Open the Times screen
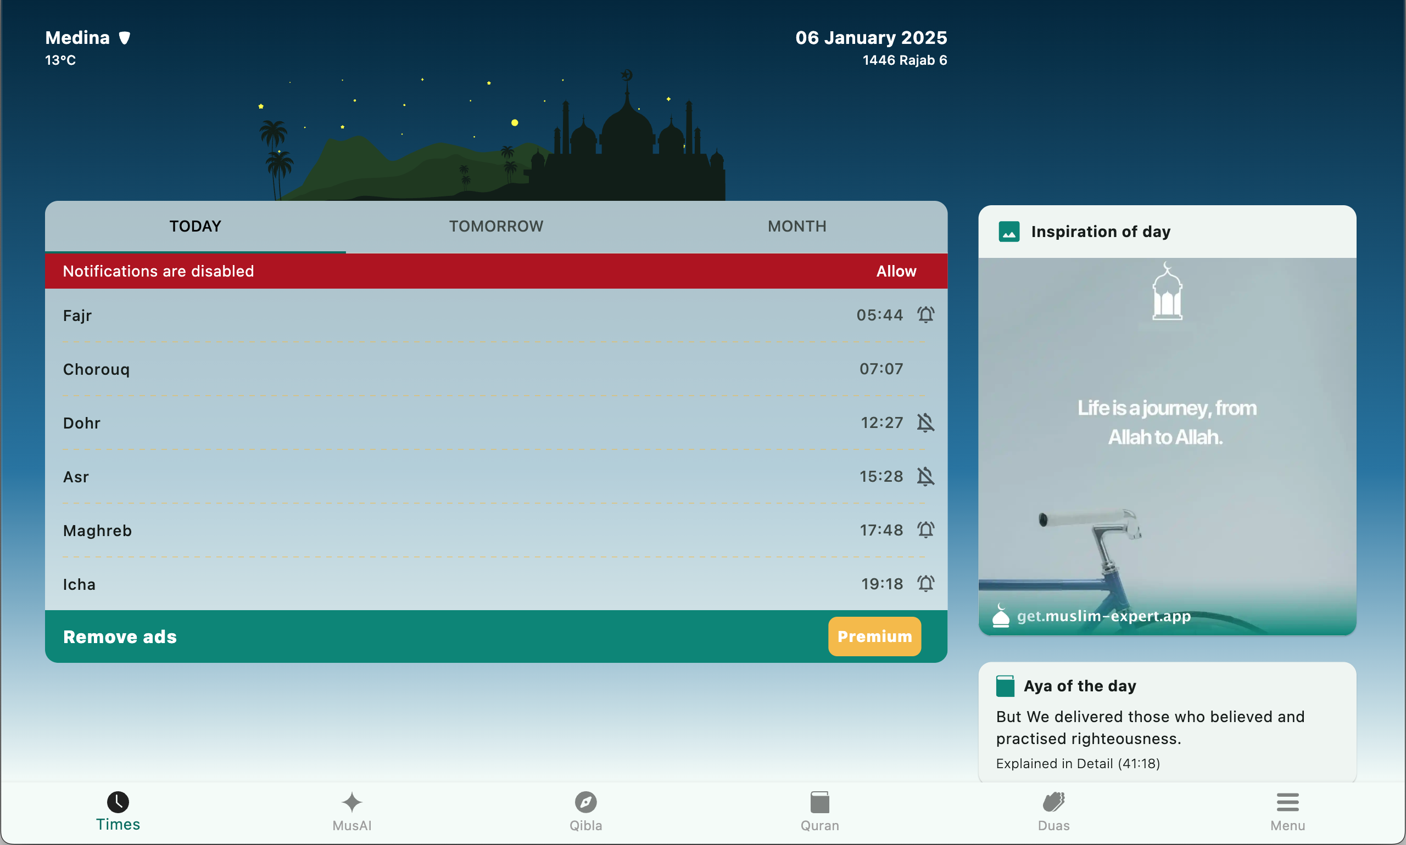 point(118,811)
